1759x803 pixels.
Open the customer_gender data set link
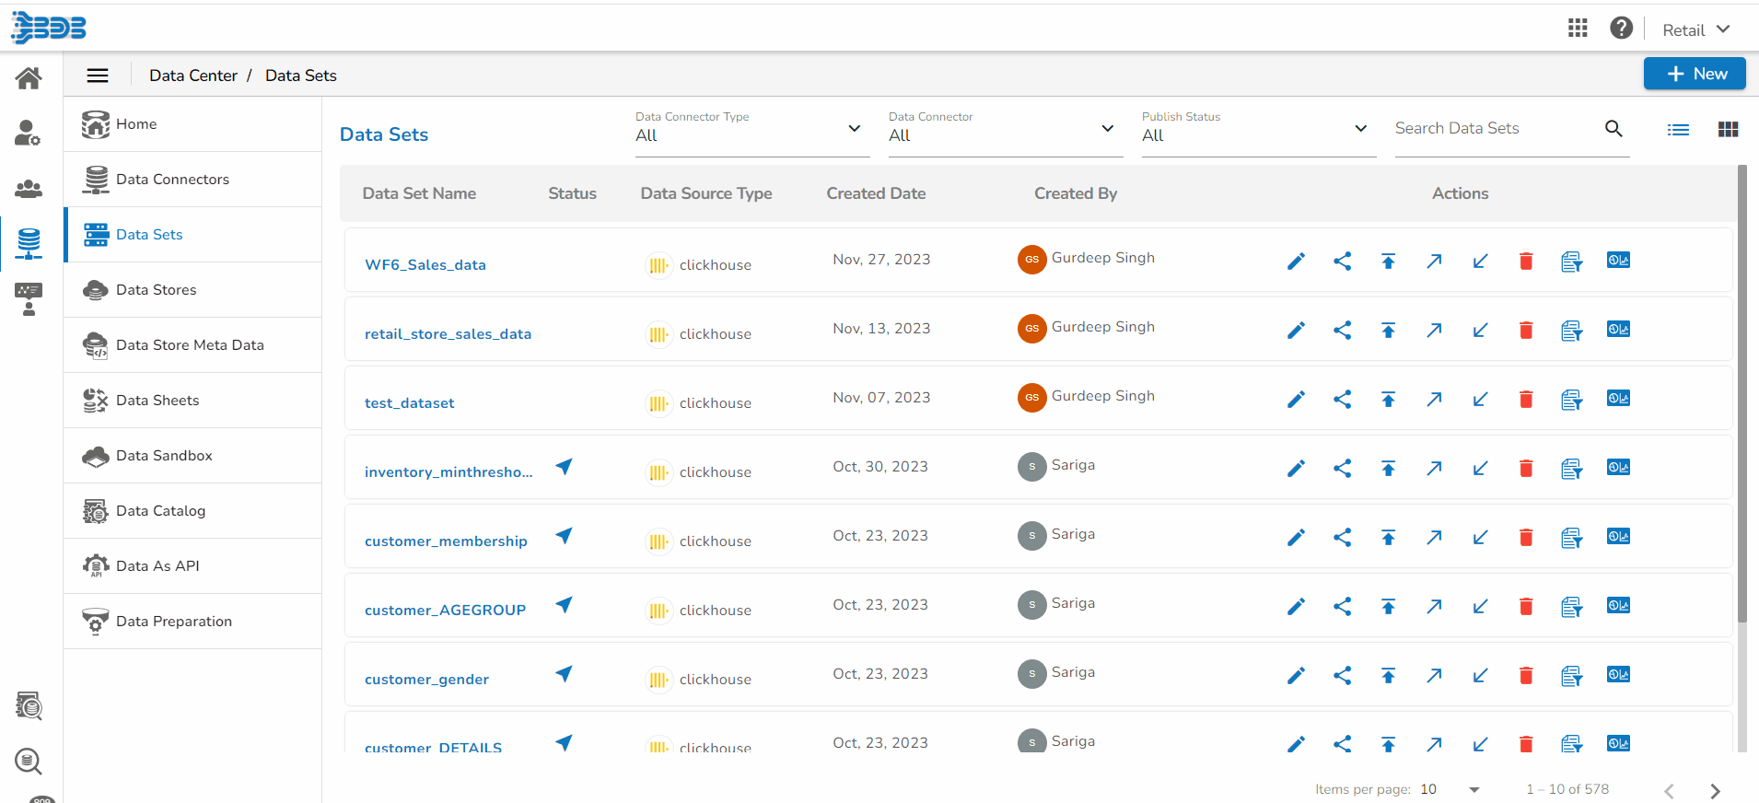click(x=426, y=680)
